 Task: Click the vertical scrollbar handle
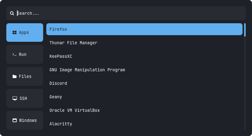tap(245, 30)
